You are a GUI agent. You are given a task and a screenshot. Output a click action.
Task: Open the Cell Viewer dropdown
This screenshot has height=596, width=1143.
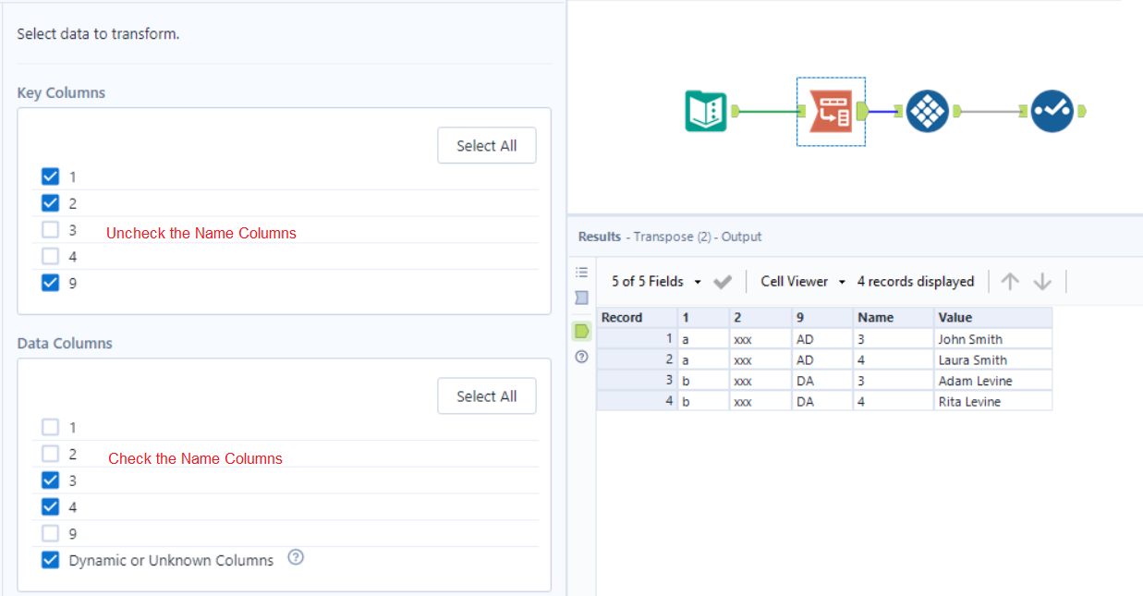point(802,282)
